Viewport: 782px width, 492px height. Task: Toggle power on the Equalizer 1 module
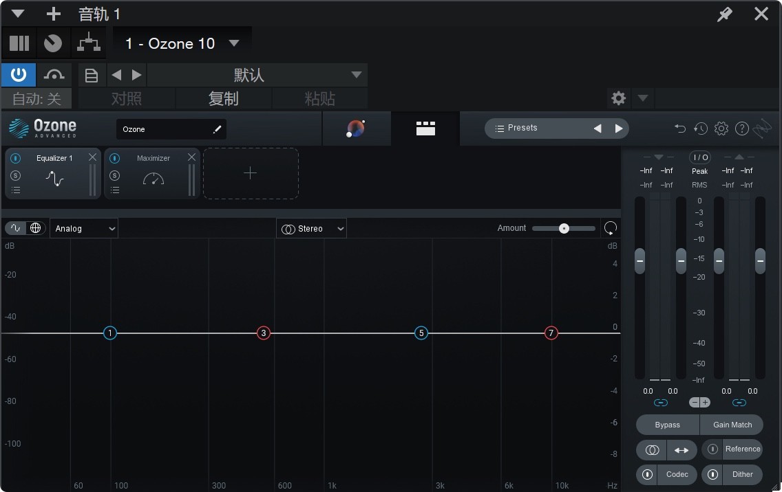pyautogui.click(x=15, y=158)
